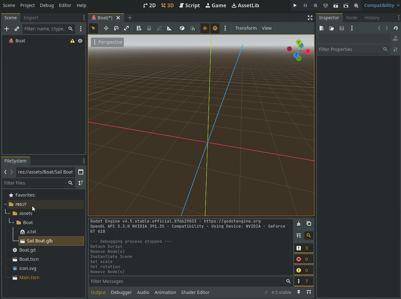Enable the ruler measure tool

[x=169, y=28]
